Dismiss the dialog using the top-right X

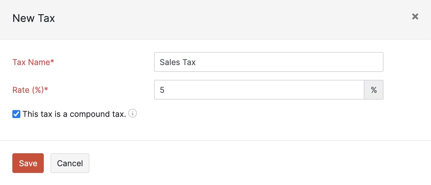(415, 16)
